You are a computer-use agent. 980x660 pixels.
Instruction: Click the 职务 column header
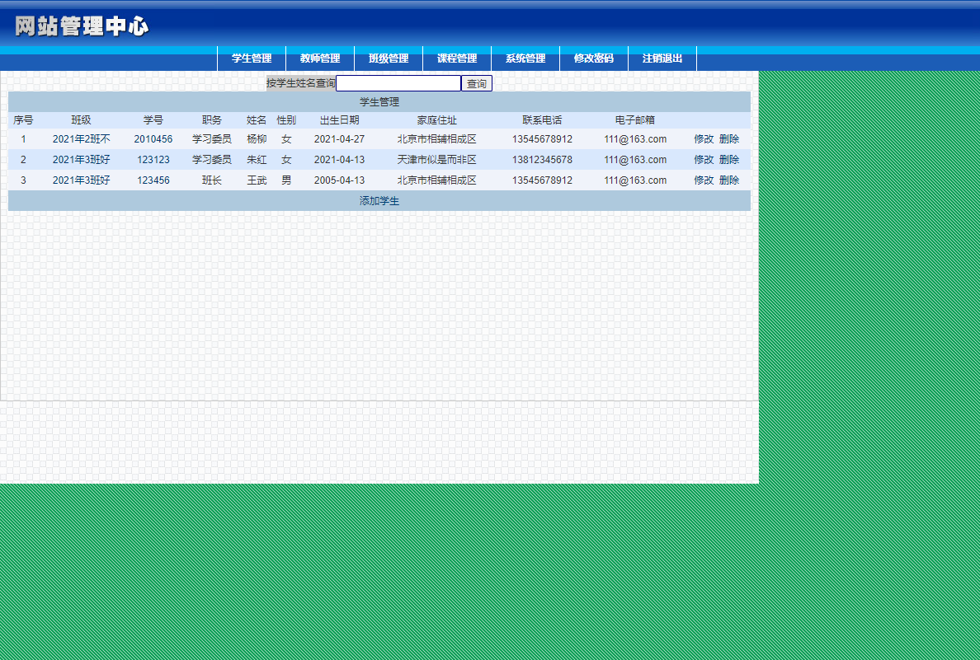tap(212, 119)
